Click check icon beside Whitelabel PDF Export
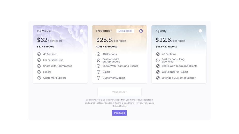Viewport: 239px width, 134px height. [158, 72]
